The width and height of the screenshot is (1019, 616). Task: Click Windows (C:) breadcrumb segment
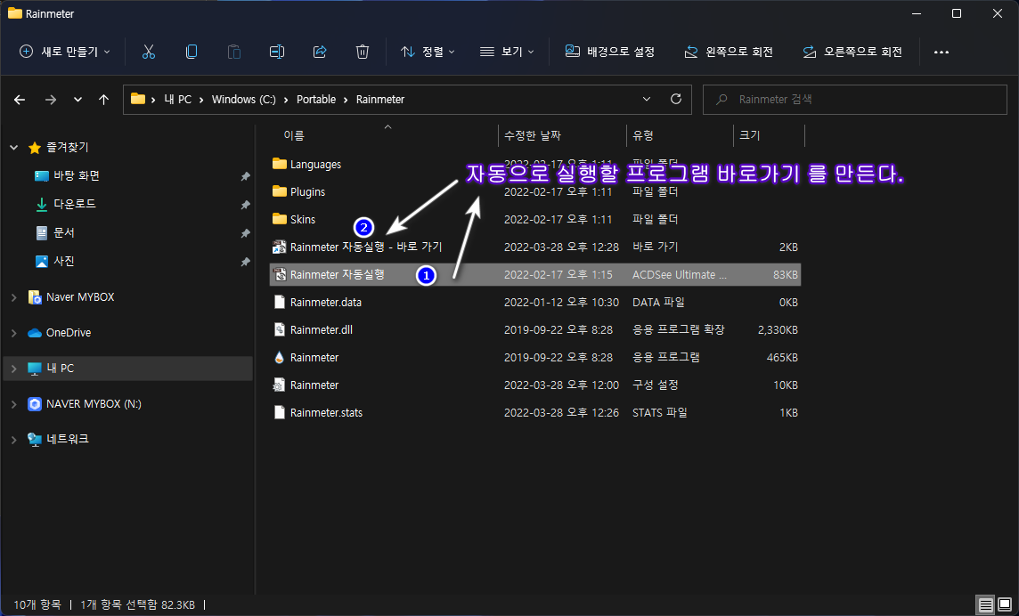pyautogui.click(x=244, y=100)
